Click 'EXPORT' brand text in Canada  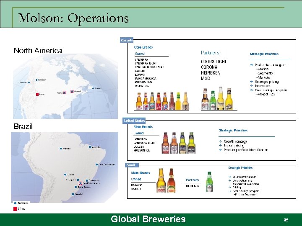click(x=140, y=74)
